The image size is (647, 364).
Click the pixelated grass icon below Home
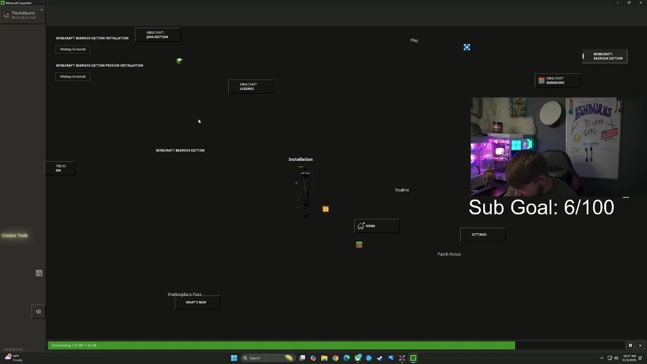(x=359, y=245)
